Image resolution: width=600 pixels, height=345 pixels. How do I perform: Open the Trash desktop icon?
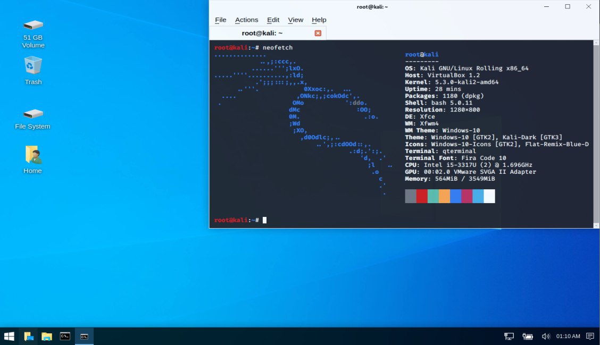coord(33,71)
